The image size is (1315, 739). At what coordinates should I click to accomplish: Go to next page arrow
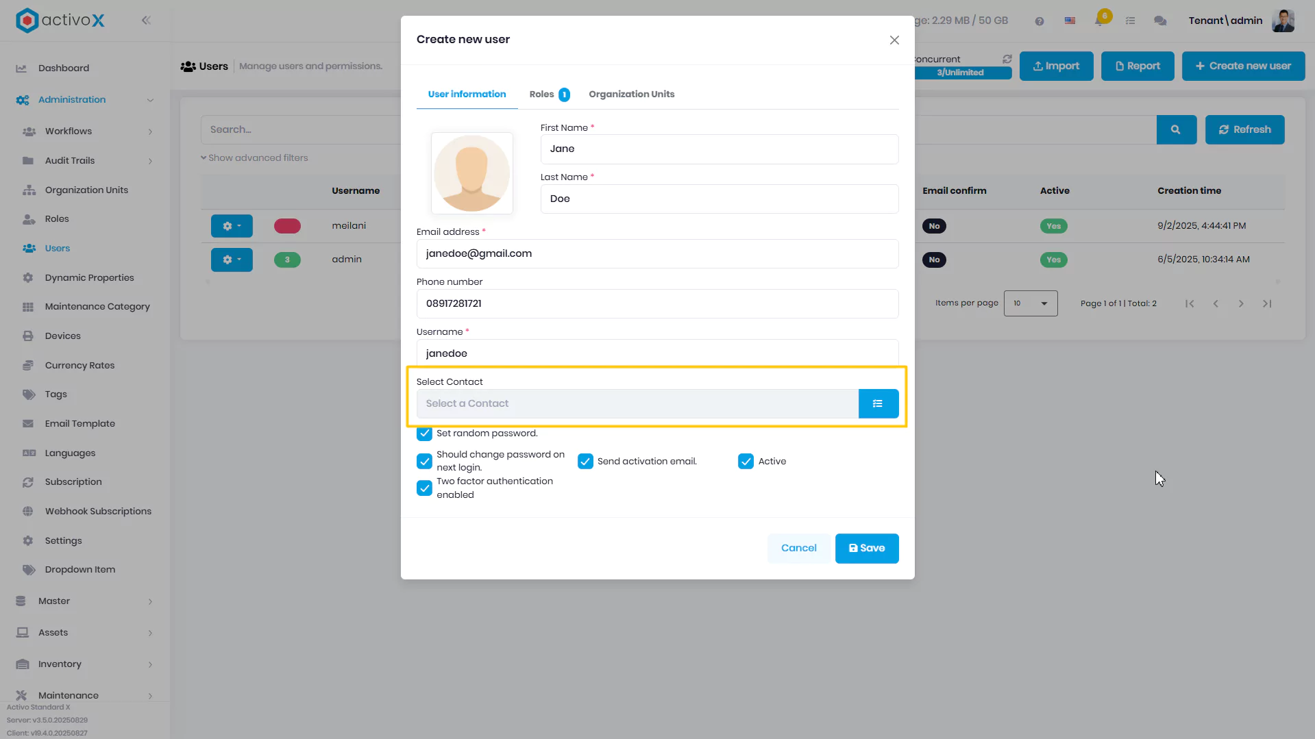(1241, 303)
